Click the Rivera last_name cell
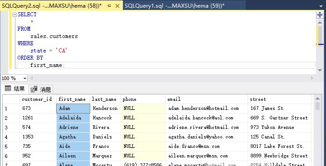The image size is (326, 166). [x=105, y=127]
